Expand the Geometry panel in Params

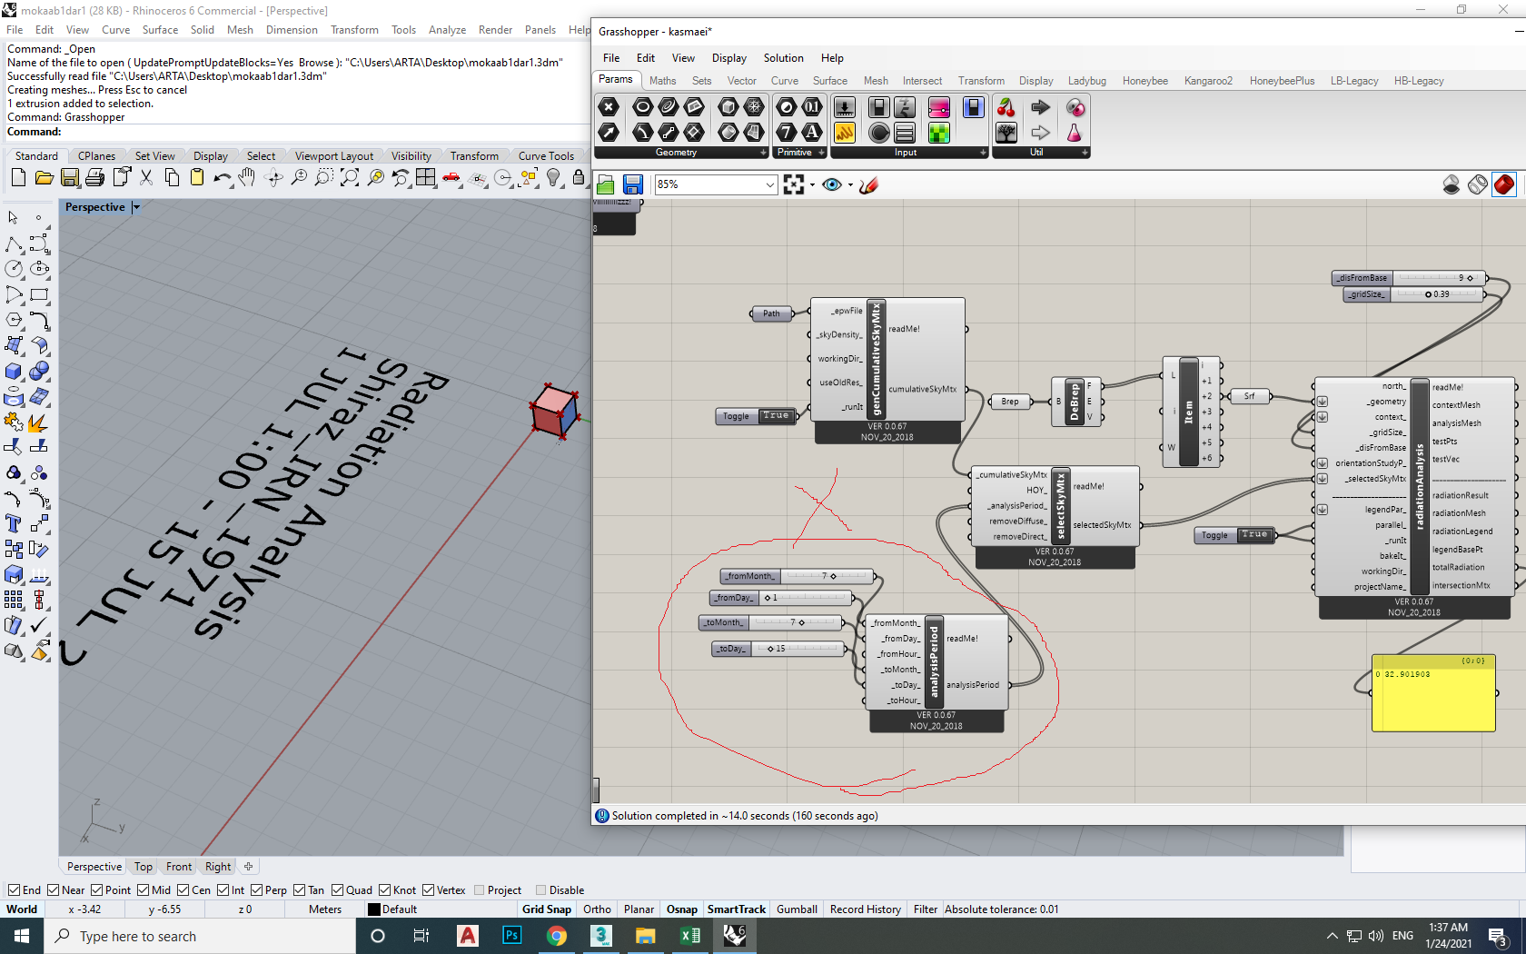click(763, 153)
